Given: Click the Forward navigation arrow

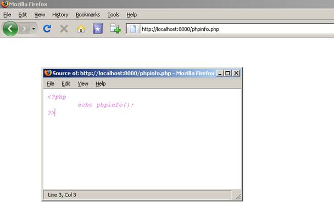Looking at the screenshot, I should pyautogui.click(x=25, y=29).
